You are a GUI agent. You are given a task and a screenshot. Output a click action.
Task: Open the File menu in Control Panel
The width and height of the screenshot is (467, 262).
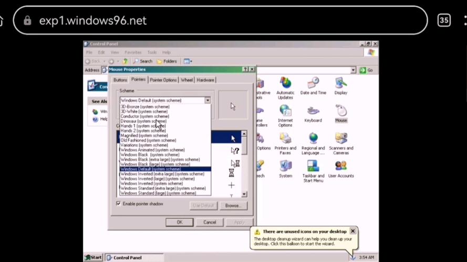(x=89, y=52)
